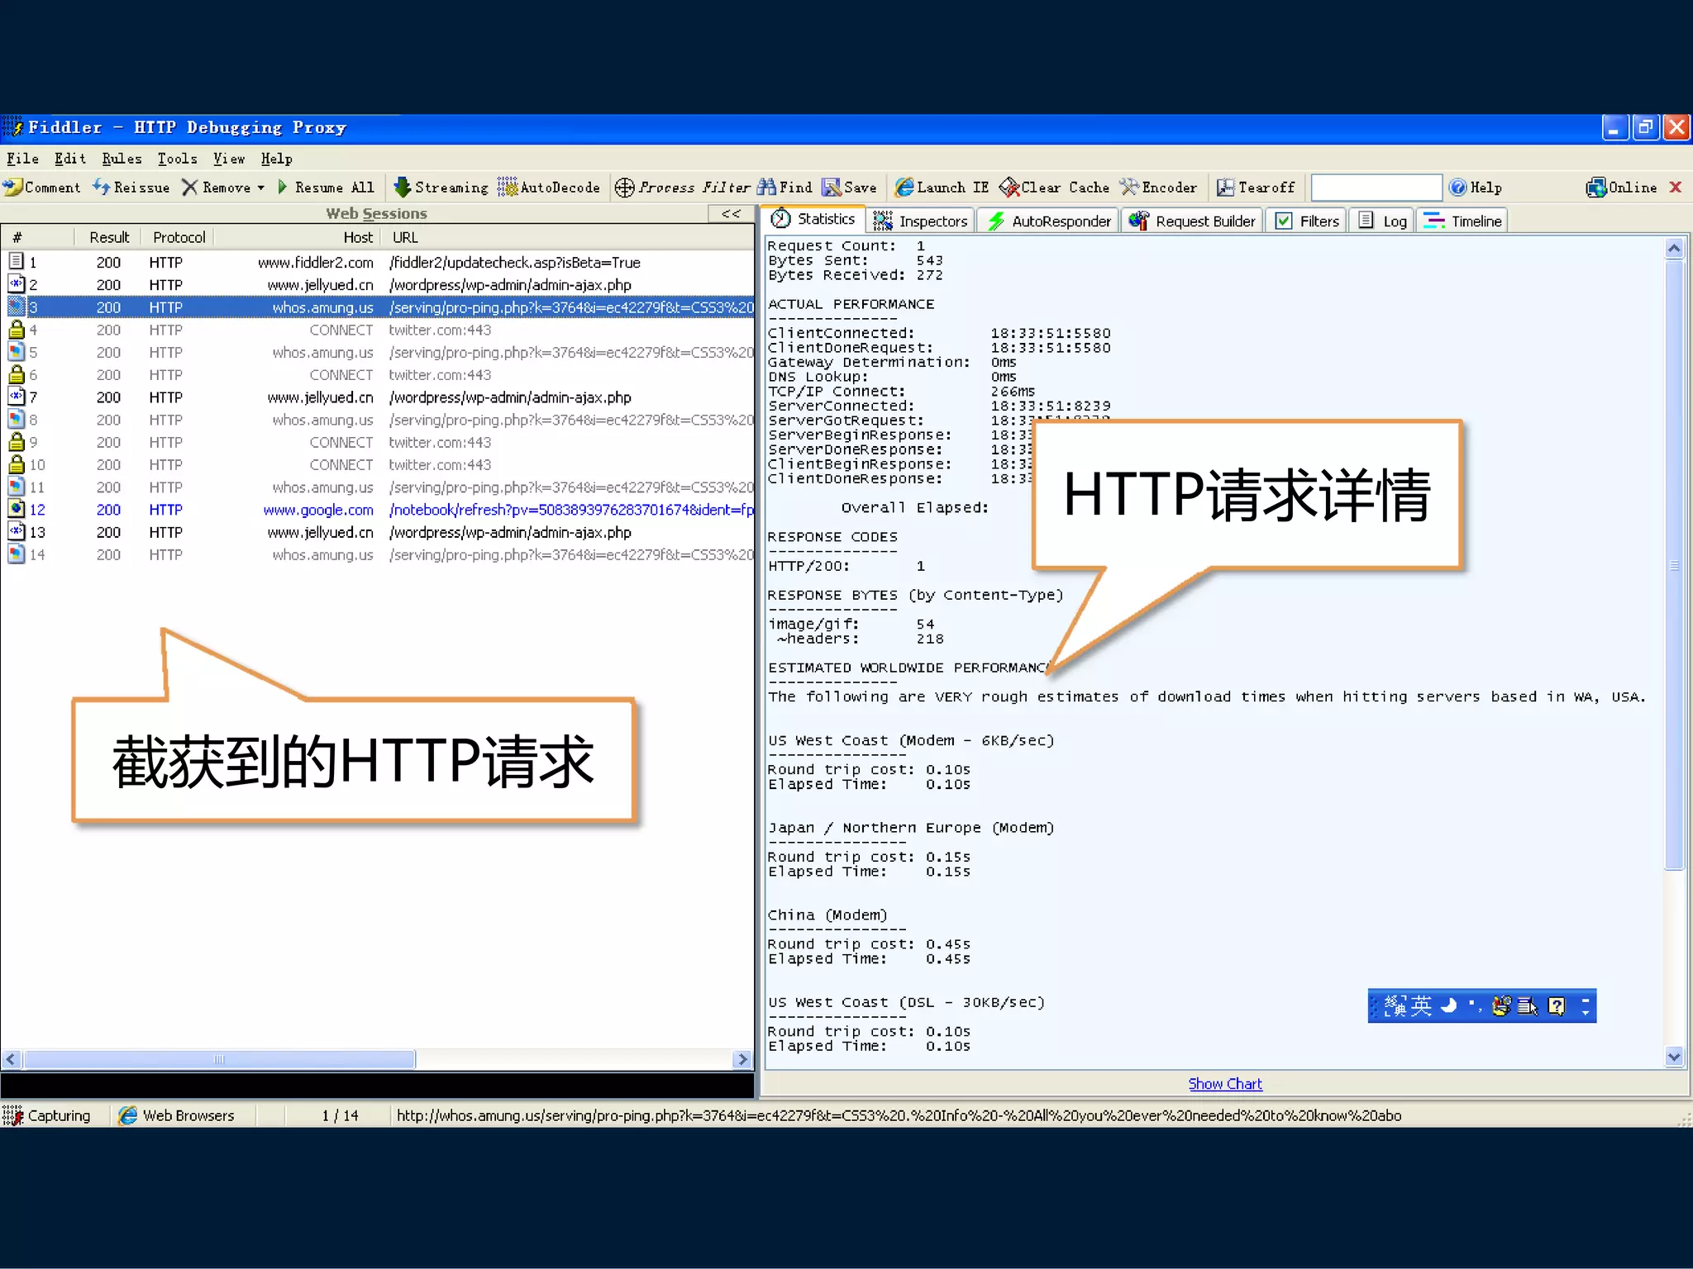Click the Online status icon
The width and height of the screenshot is (1693, 1269).
point(1595,188)
